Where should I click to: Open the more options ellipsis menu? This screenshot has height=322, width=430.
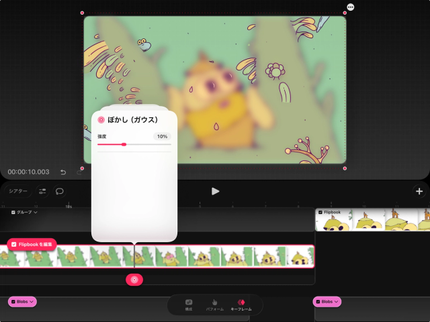(x=351, y=7)
